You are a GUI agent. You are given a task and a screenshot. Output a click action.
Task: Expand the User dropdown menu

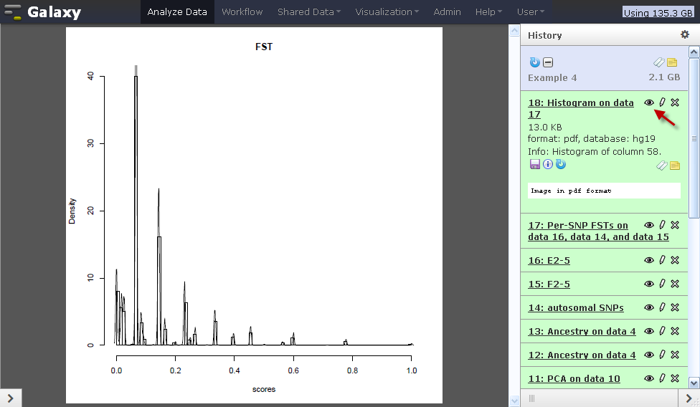[x=530, y=12]
